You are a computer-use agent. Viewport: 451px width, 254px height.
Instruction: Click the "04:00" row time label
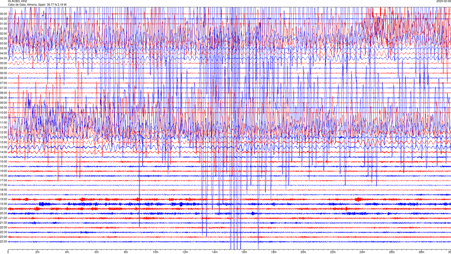tap(3, 53)
